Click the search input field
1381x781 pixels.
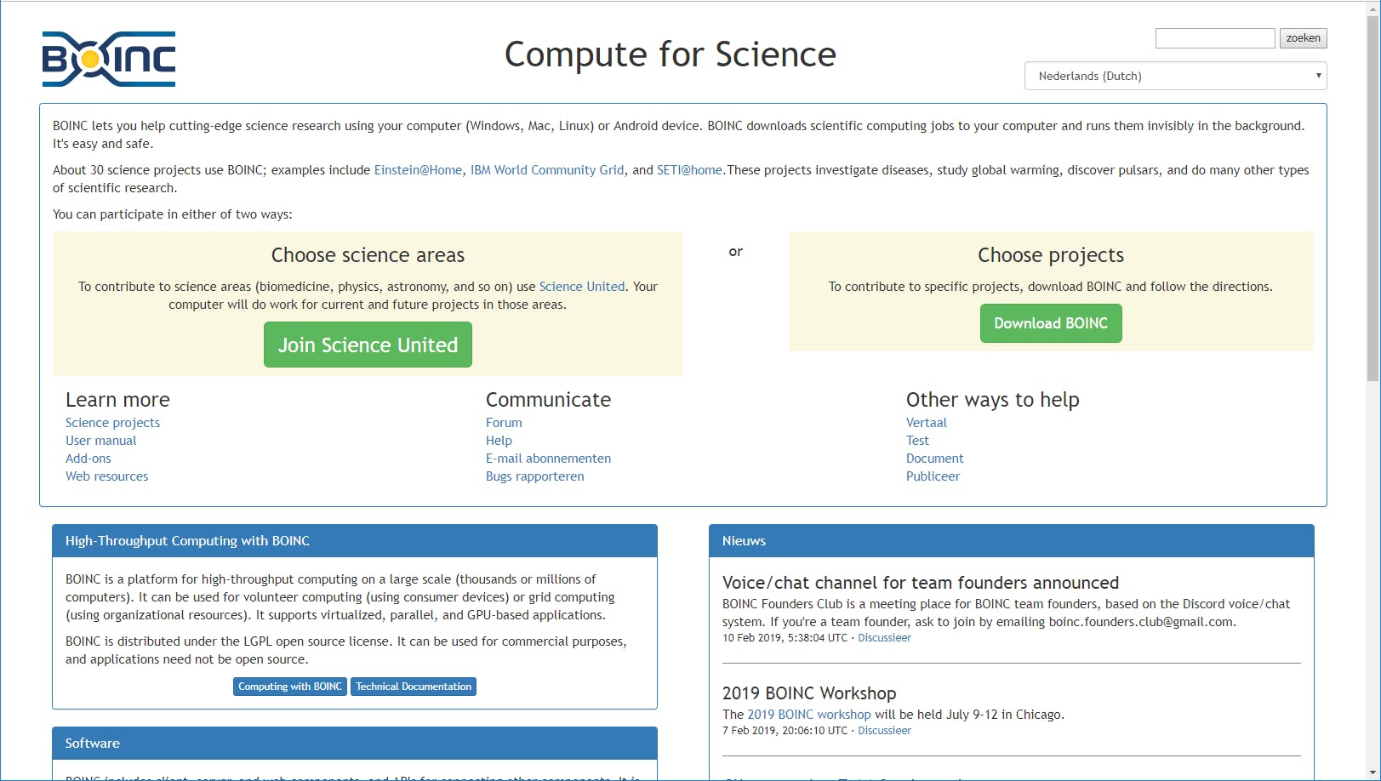pyautogui.click(x=1214, y=38)
